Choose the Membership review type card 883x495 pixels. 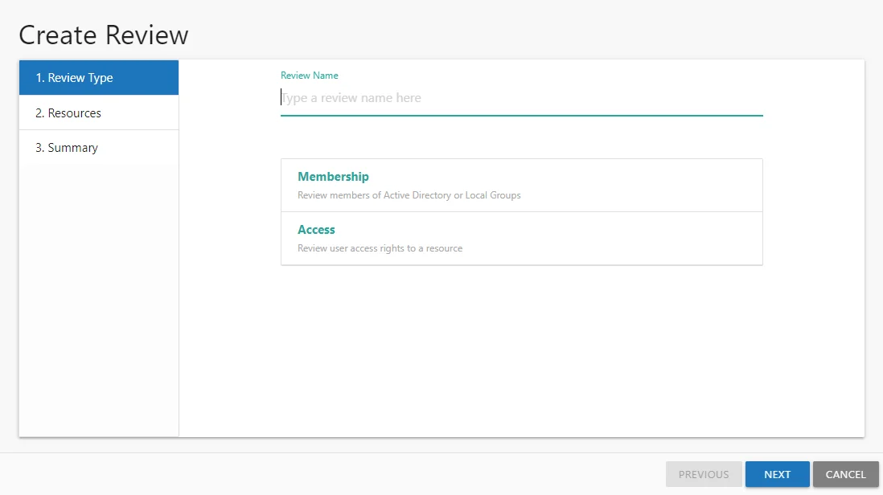click(x=521, y=185)
